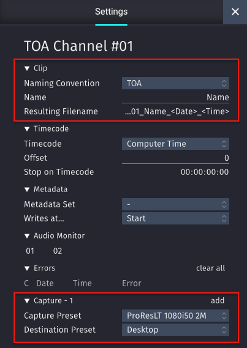Open the Metadata Set dropdown

(x=175, y=204)
